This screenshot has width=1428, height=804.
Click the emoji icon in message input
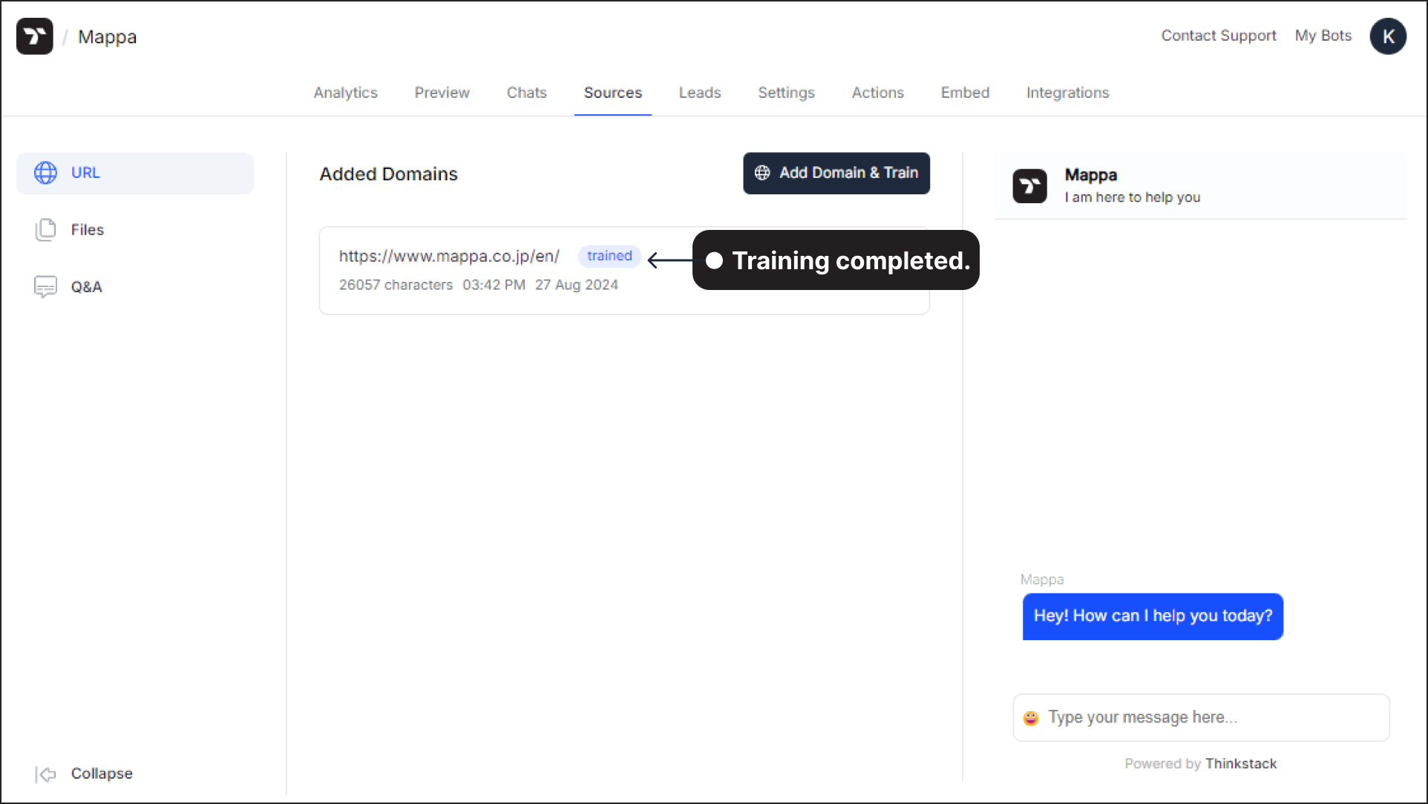click(x=1031, y=716)
